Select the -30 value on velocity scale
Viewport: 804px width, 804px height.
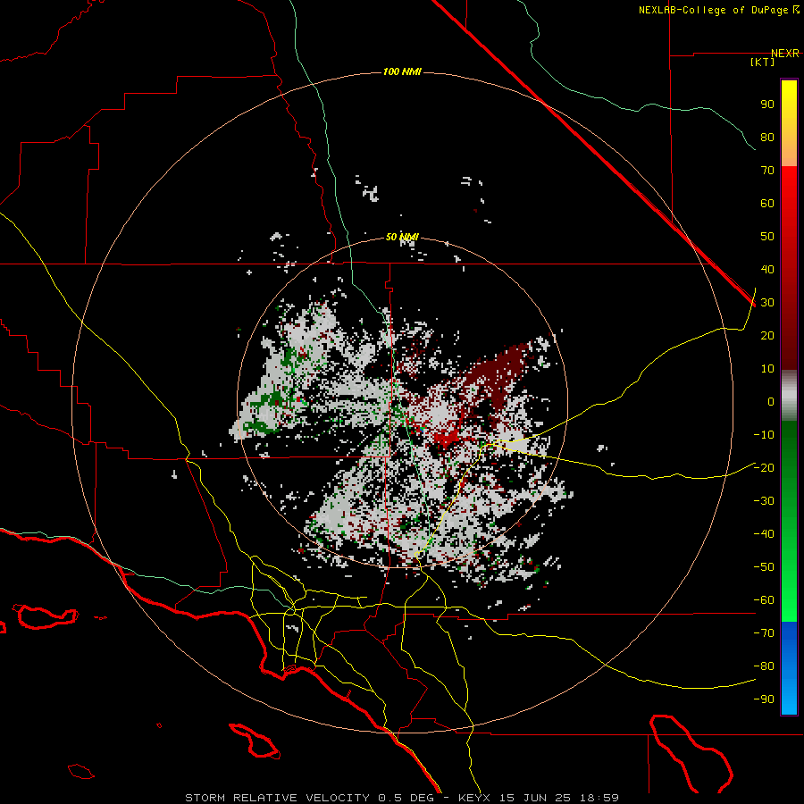click(764, 501)
